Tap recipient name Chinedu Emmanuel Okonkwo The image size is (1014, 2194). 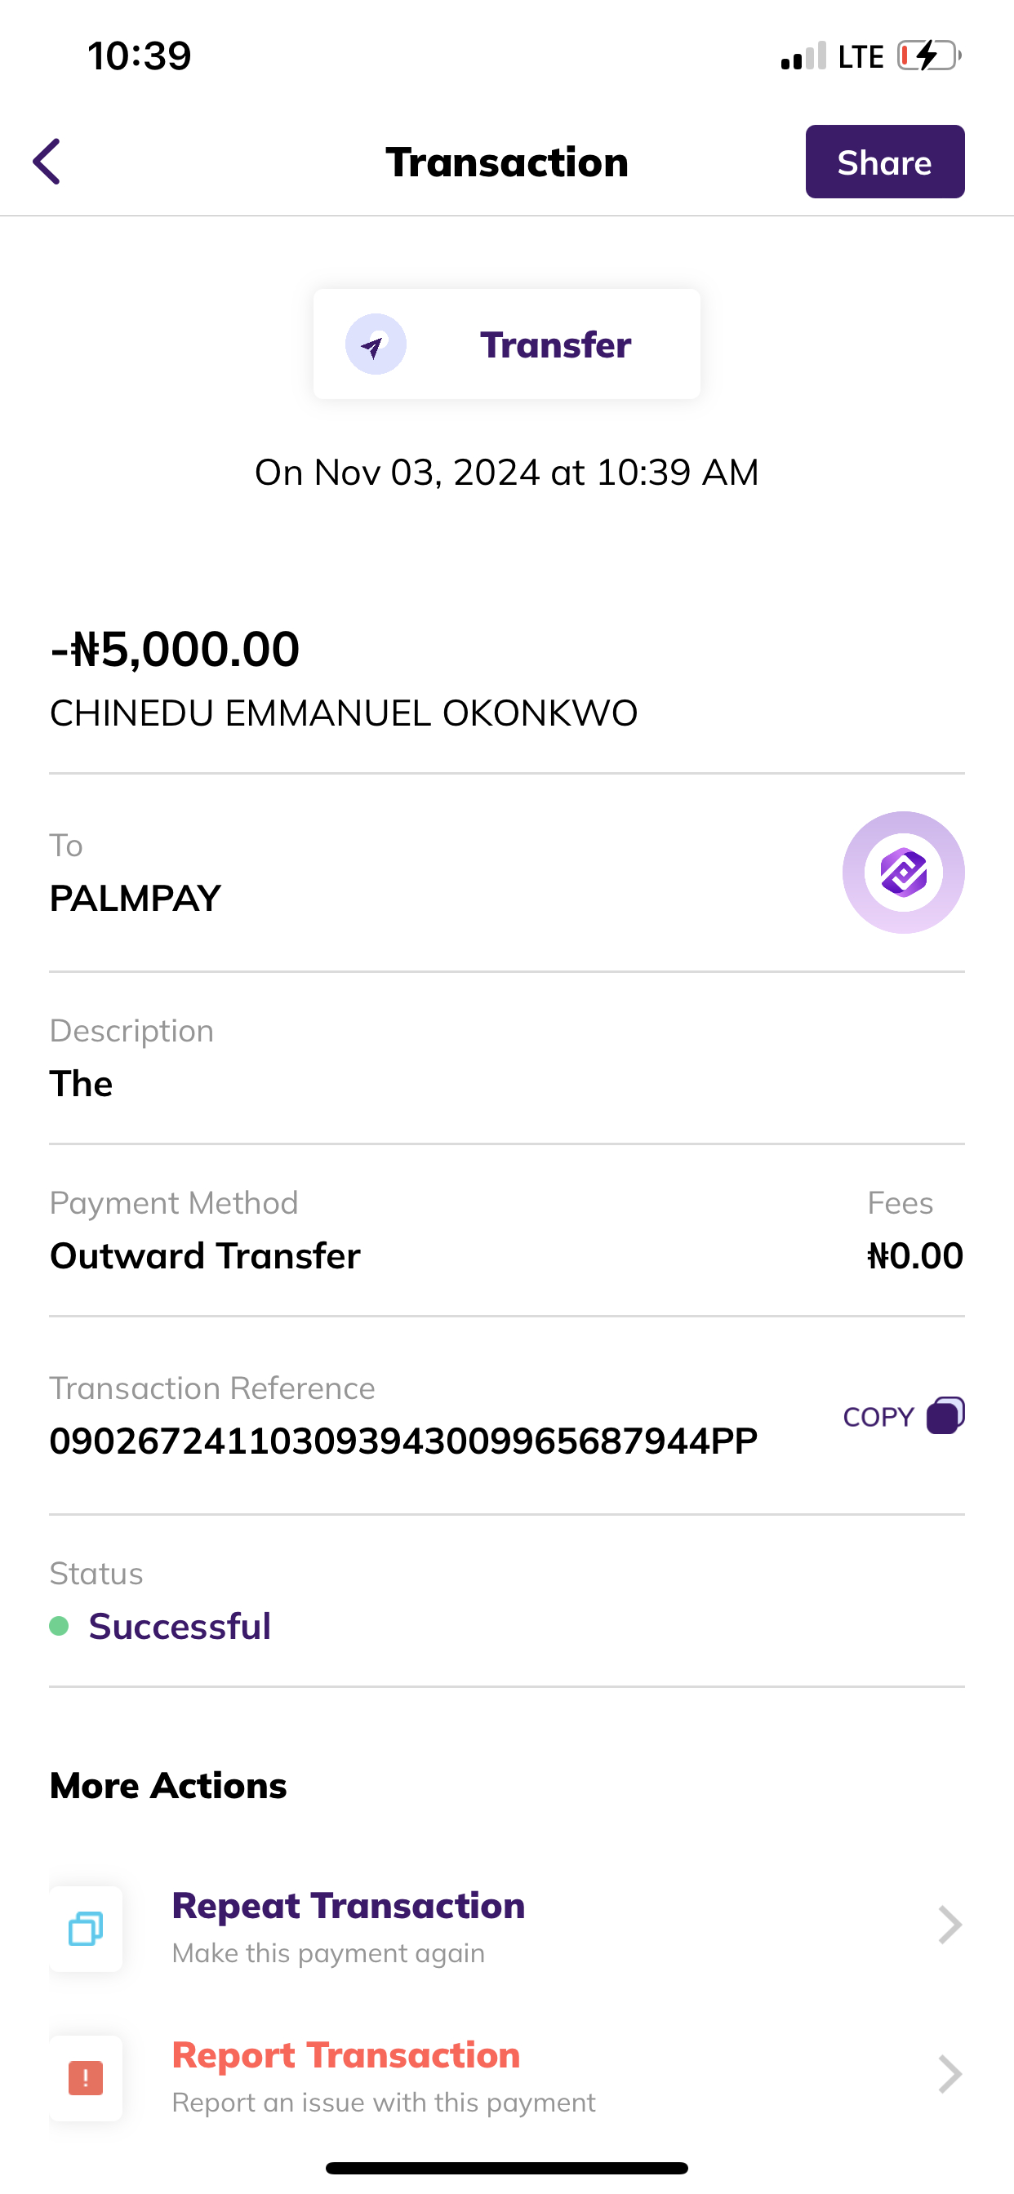click(344, 713)
